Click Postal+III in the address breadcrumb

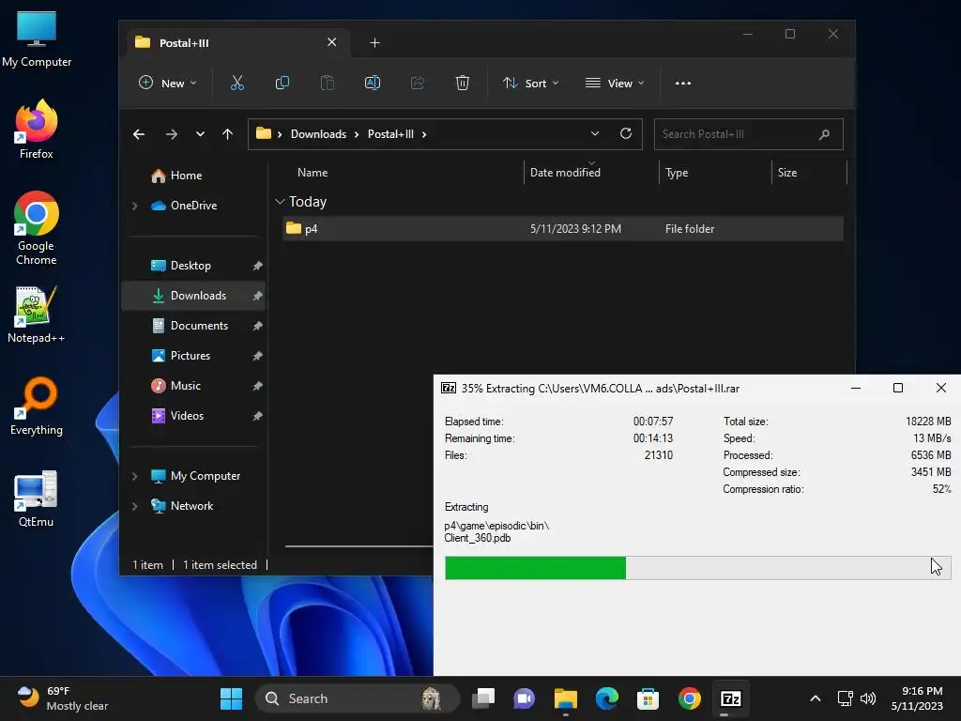[x=390, y=134]
